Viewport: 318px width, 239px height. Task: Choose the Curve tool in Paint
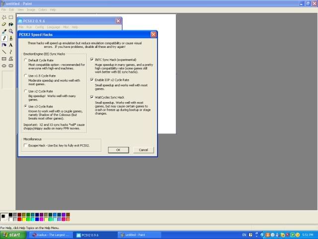click(11, 52)
